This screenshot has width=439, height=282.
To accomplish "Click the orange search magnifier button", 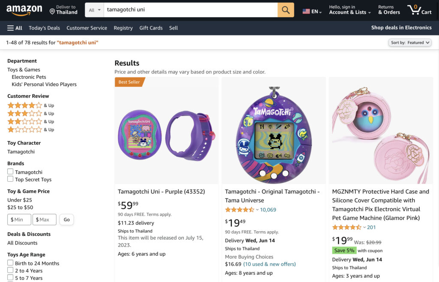I will (286, 10).
